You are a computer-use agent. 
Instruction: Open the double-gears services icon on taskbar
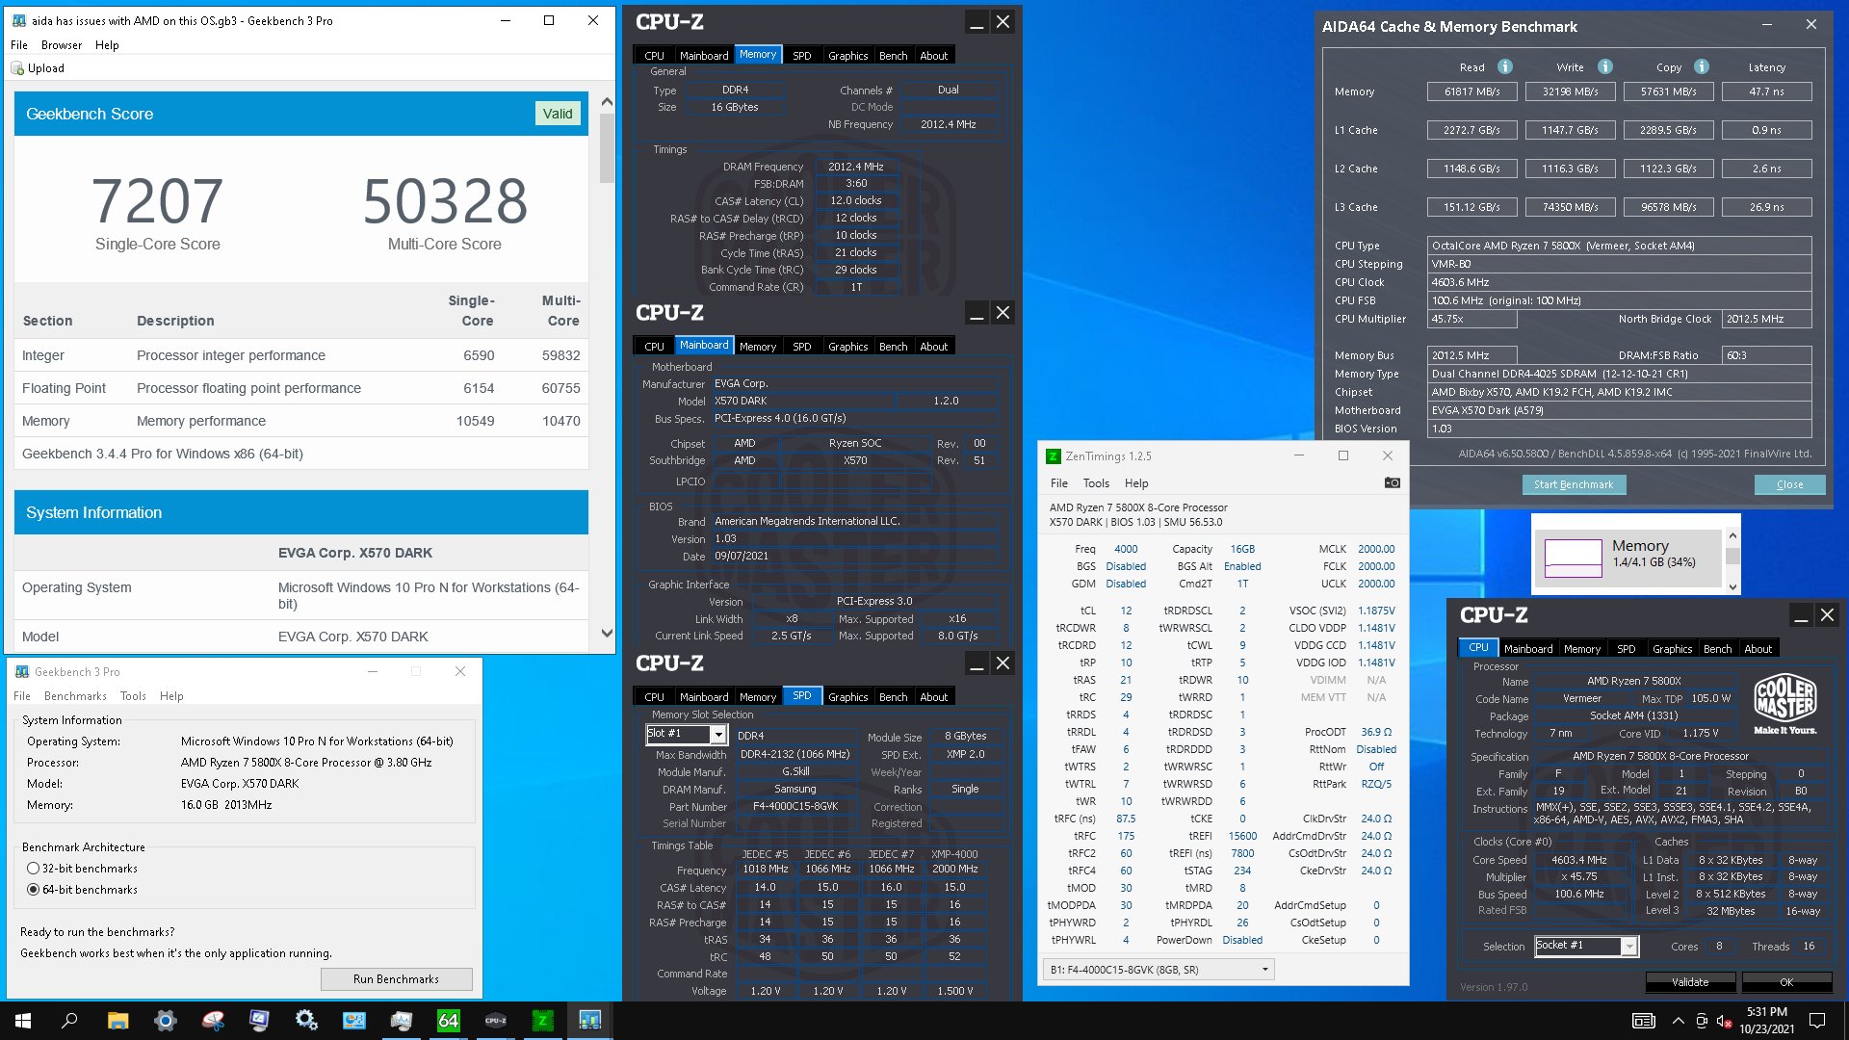(306, 1021)
